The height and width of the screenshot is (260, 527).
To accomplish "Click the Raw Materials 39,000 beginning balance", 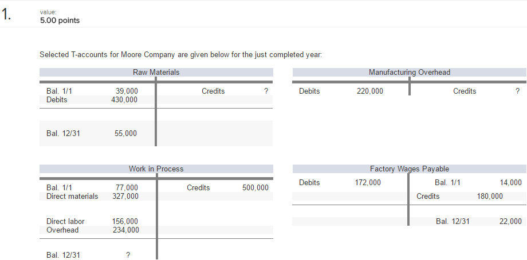I will point(127,91).
